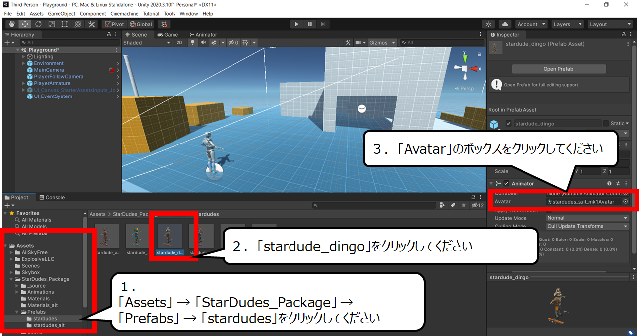Open asset labels tag icon in preview
639x336 pixels.
[631, 333]
